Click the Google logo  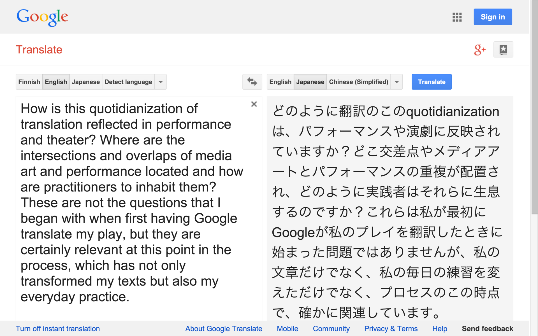pyautogui.click(x=42, y=17)
